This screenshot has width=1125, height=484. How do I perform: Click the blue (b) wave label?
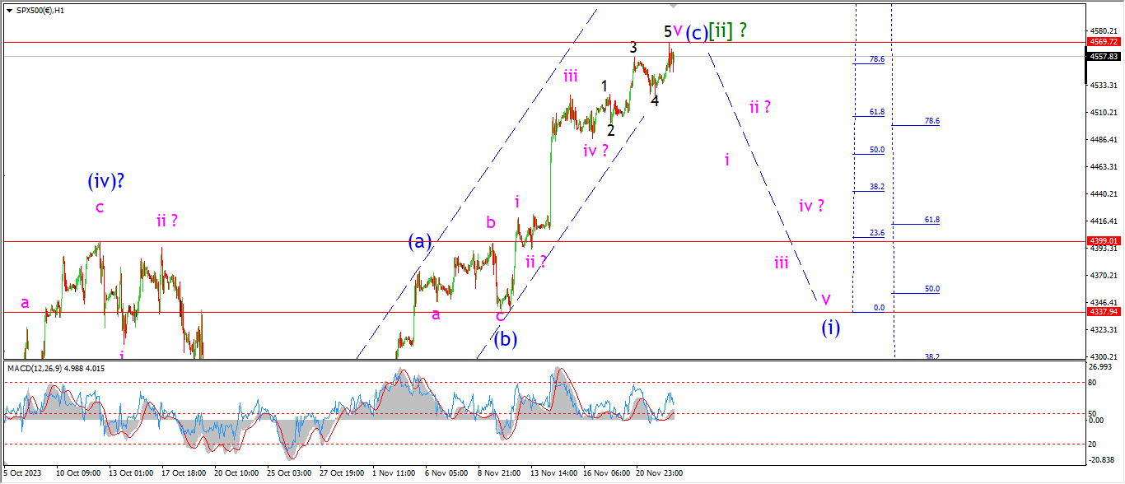tap(505, 338)
